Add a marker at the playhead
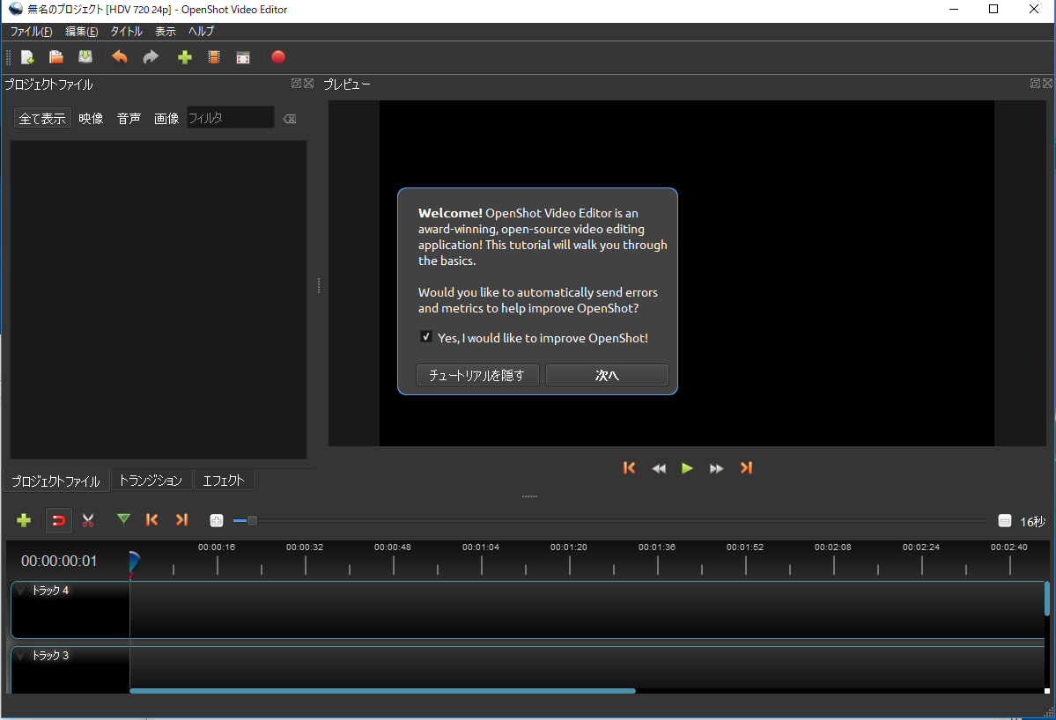 (x=123, y=518)
